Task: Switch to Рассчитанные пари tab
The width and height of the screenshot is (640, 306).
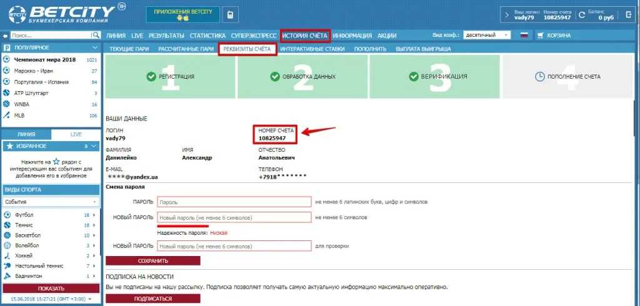Action: [186, 49]
